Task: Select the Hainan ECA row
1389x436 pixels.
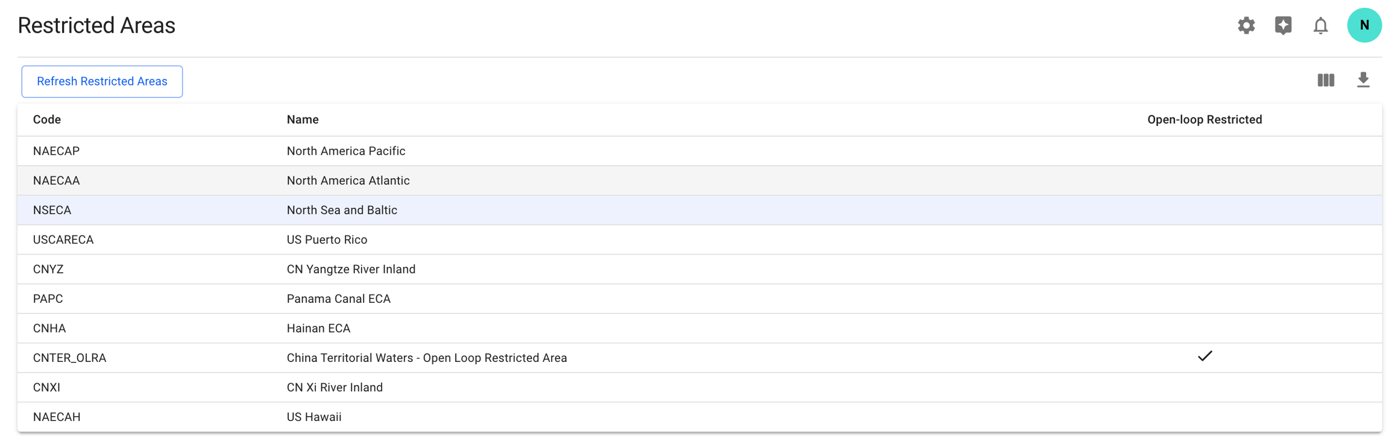Action: (318, 328)
